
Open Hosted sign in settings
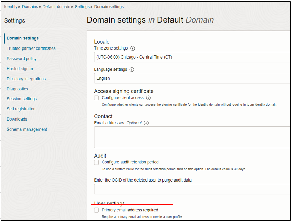tap(20, 69)
